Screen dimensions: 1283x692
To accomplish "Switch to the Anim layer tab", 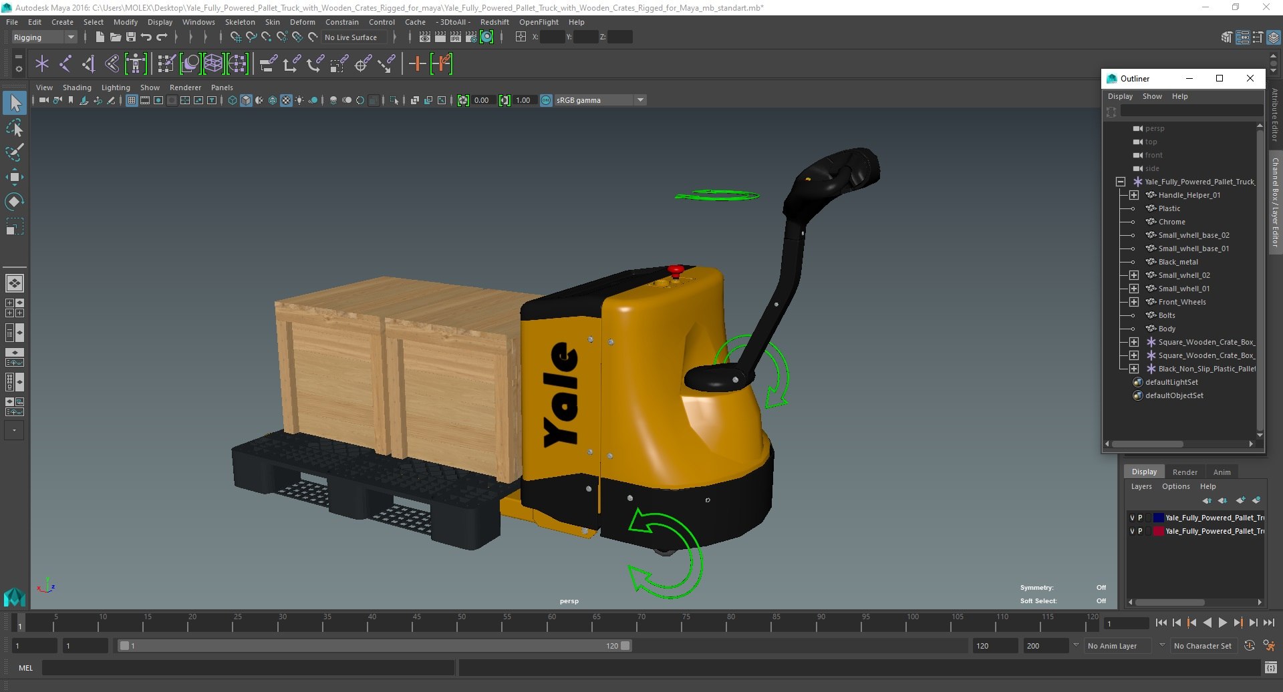I will (1222, 472).
